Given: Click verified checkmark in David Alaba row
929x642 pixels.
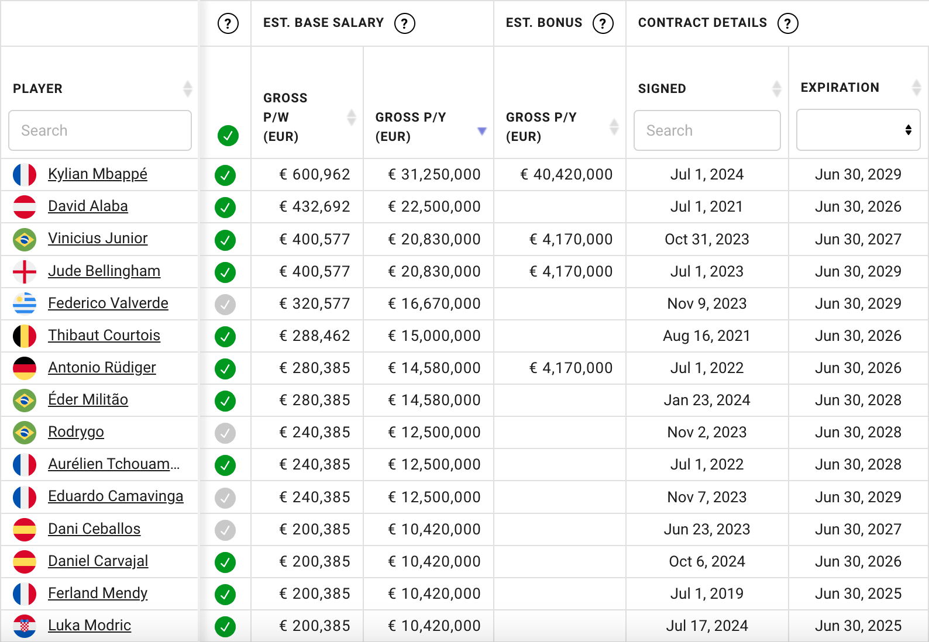Looking at the screenshot, I should coord(225,208).
